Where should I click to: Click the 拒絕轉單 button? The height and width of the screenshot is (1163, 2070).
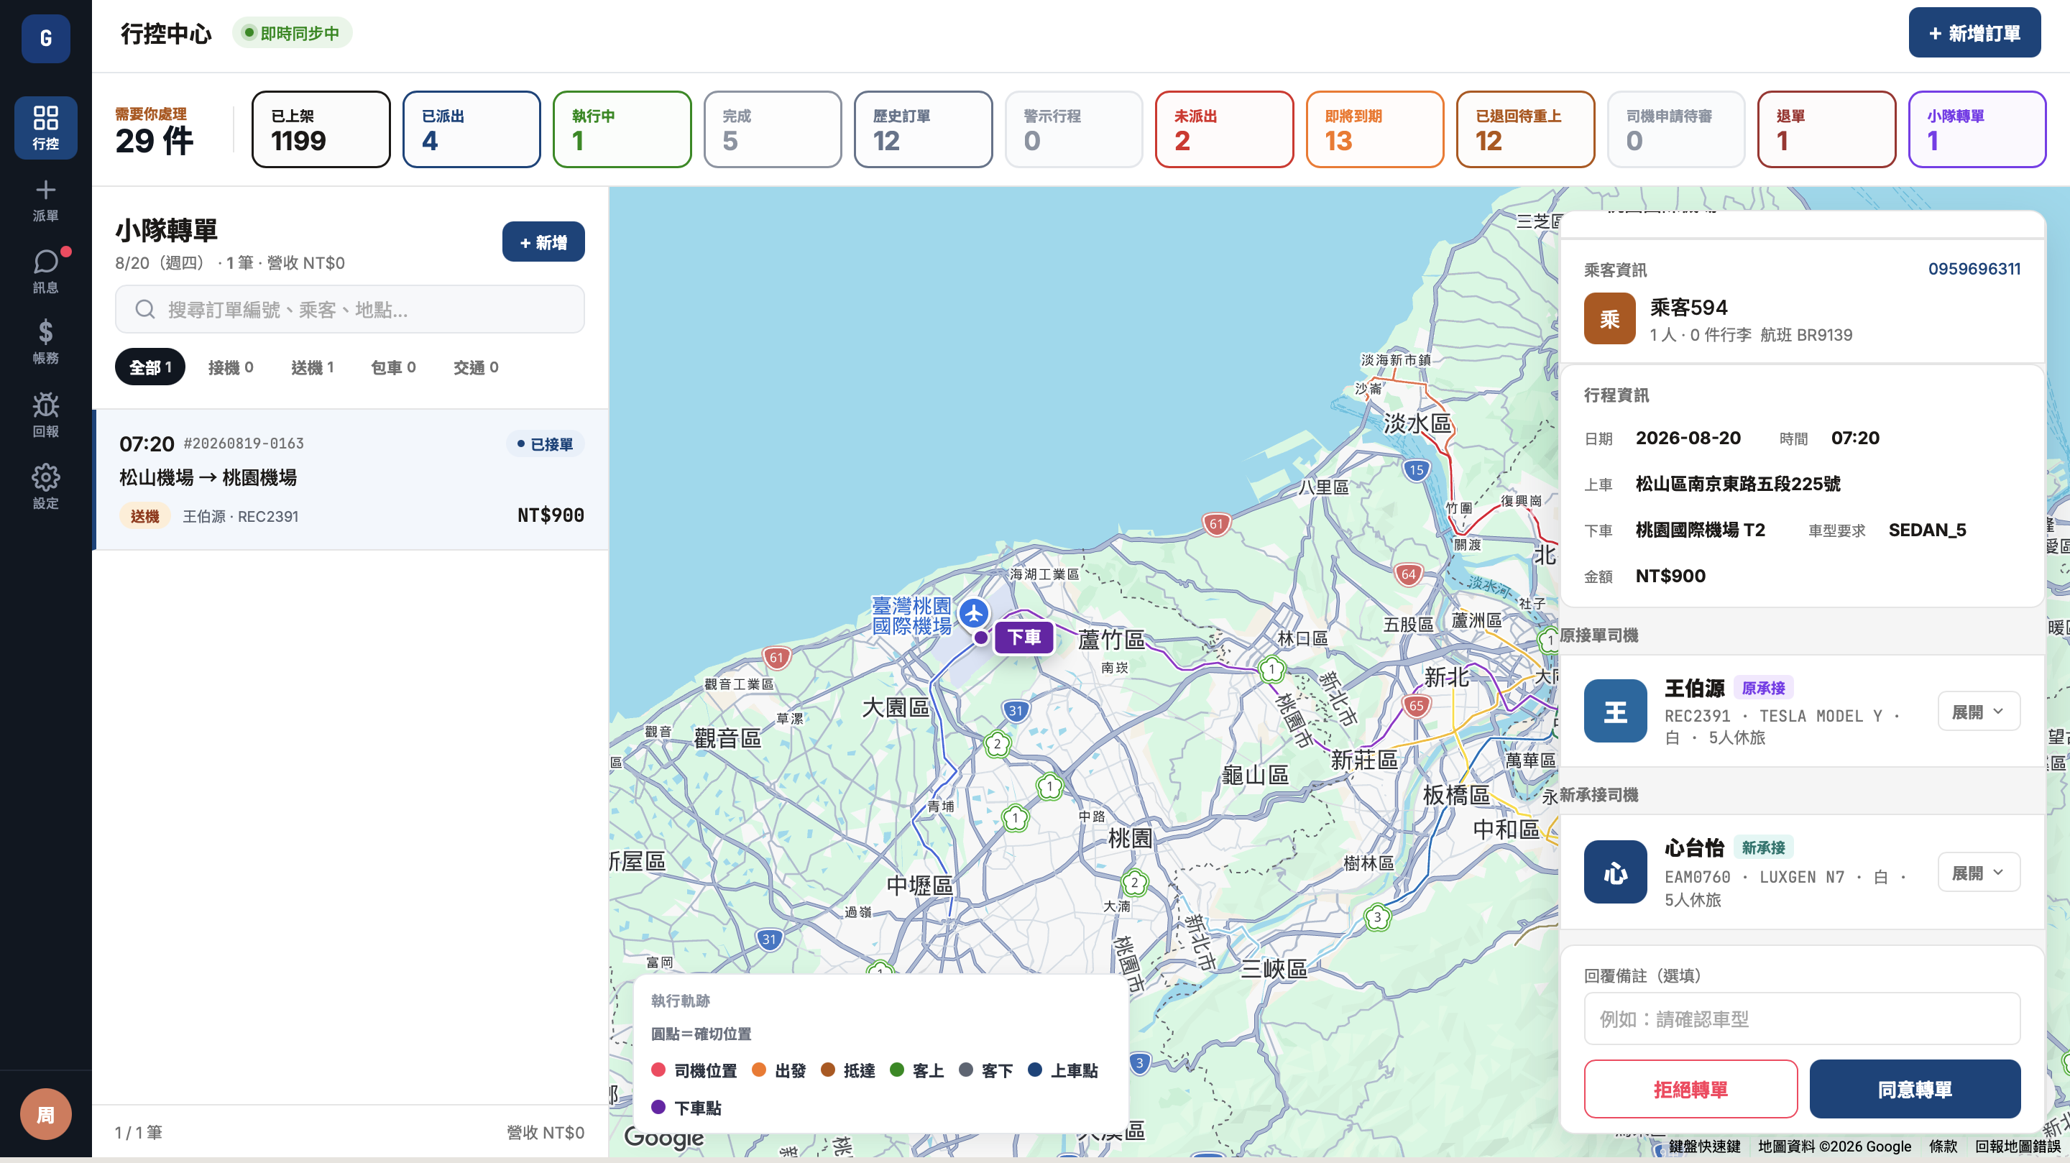pos(1690,1089)
